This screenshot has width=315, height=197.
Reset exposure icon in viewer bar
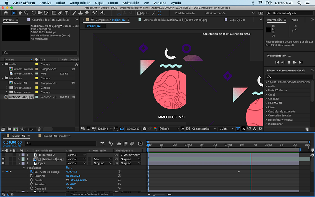pyautogui.click(x=260, y=129)
